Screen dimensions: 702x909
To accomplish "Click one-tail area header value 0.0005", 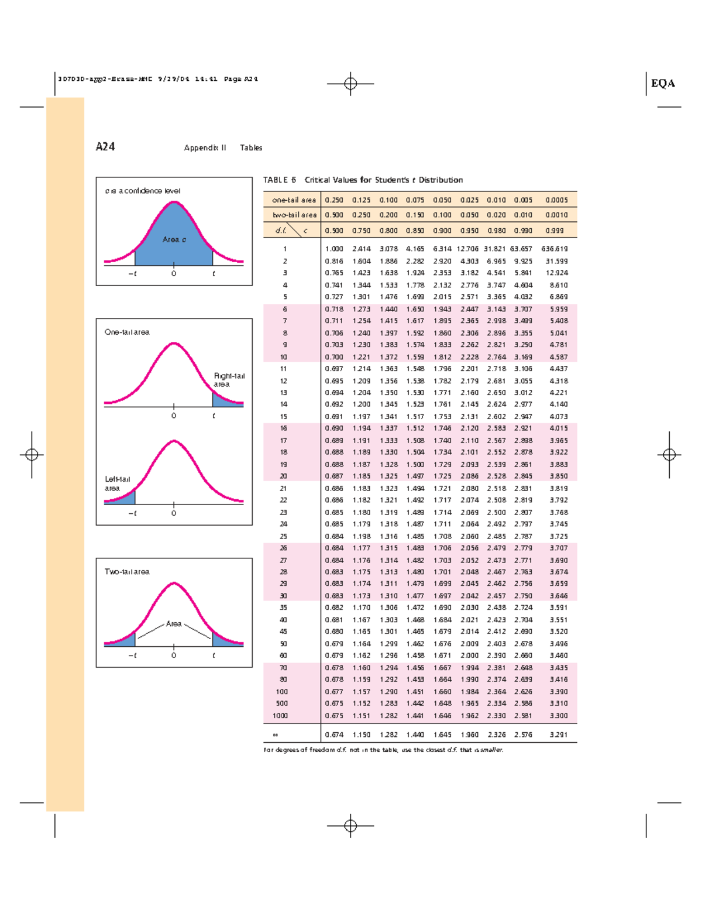I will (x=556, y=200).
